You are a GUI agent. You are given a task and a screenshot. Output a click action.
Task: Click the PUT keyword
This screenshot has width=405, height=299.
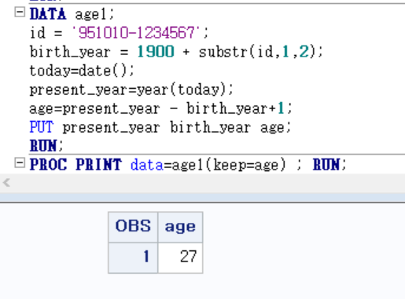point(42,127)
